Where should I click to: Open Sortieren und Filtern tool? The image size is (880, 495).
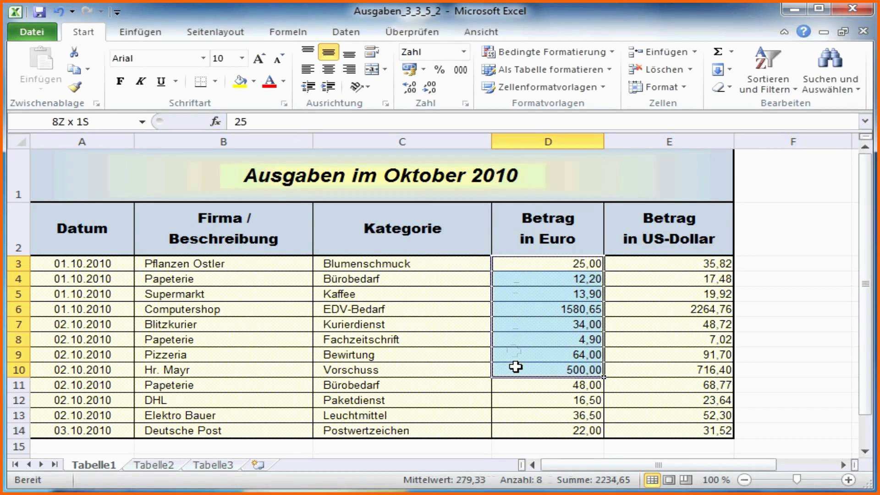(x=768, y=70)
